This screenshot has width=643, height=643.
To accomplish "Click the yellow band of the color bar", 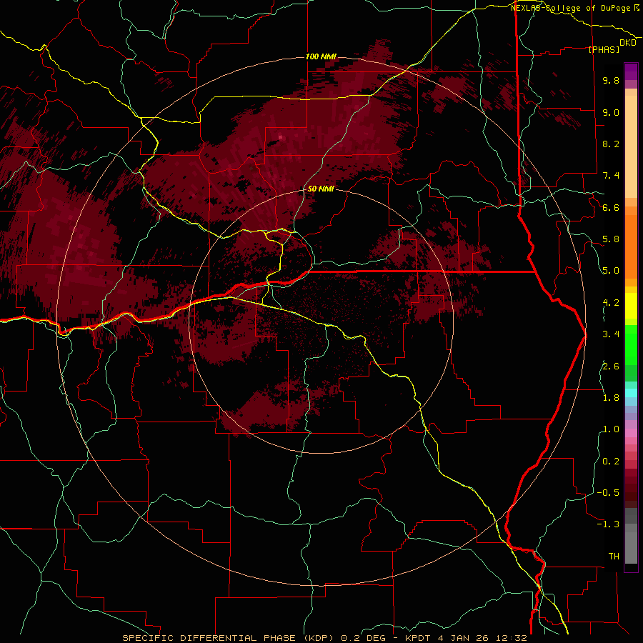I will (631, 306).
